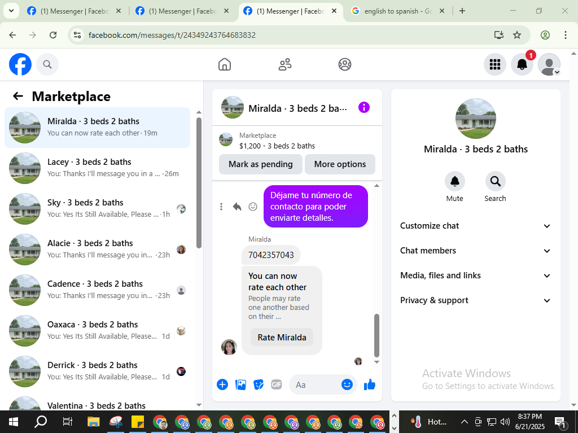The width and height of the screenshot is (578, 433).
Task: Select phone number 7042357043 message
Action: [x=271, y=255]
